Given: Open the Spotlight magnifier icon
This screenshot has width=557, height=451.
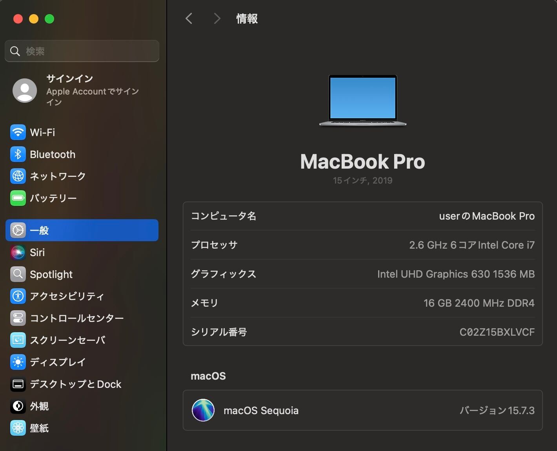Looking at the screenshot, I should [18, 275].
